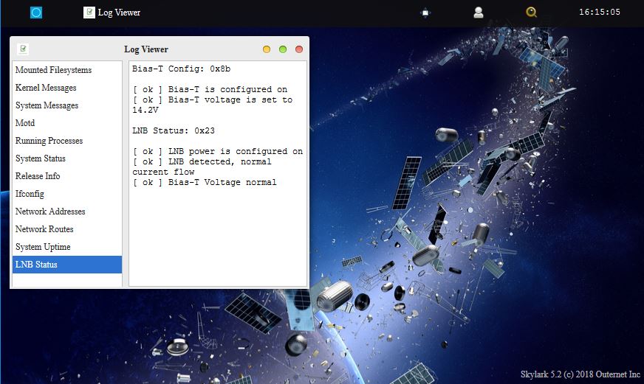Viewport: 644px width, 384px height.
Task: Show the Motd entry
Action: [67, 123]
